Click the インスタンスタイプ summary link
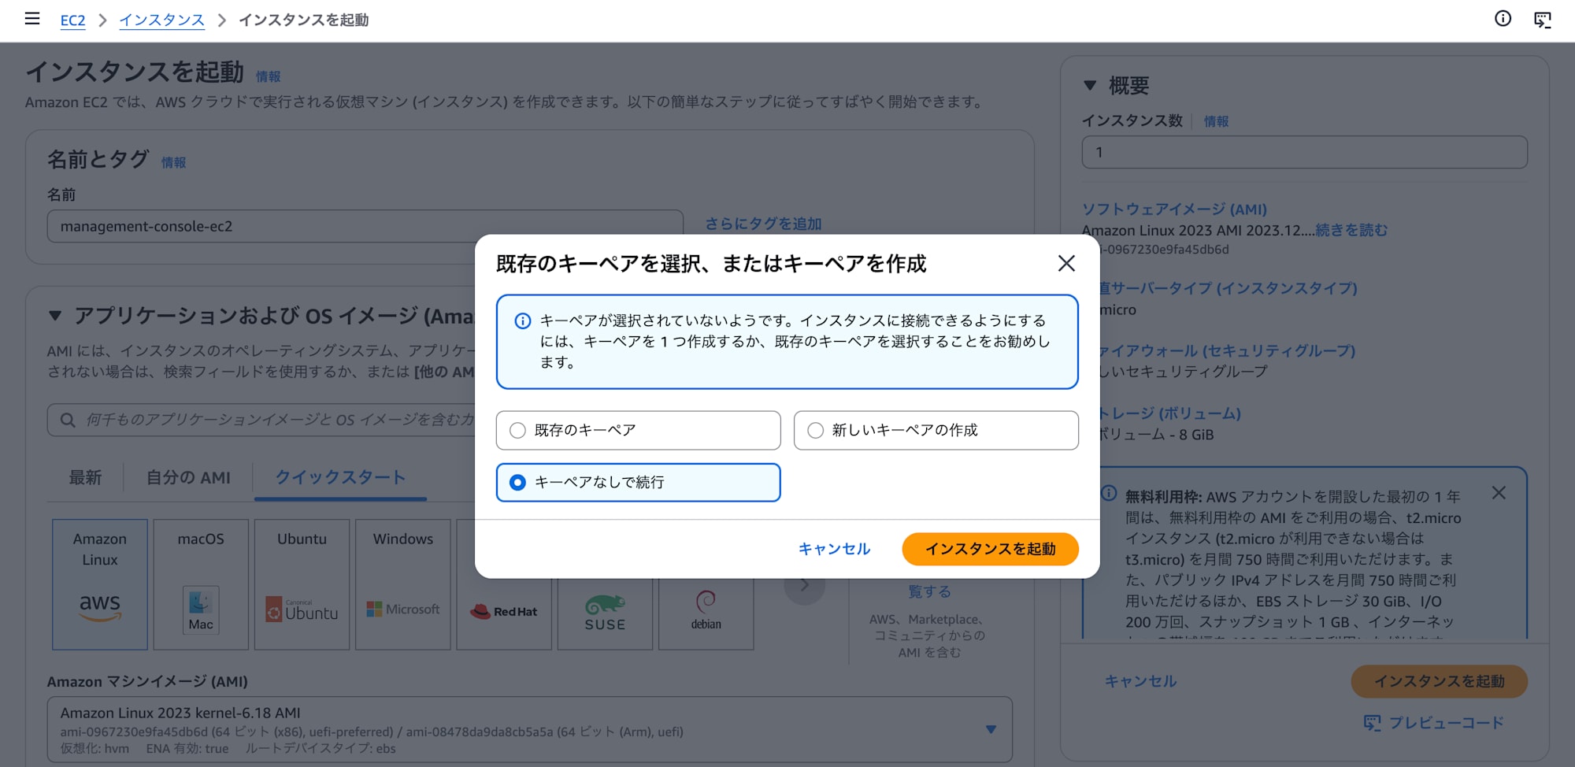 [x=1228, y=288]
